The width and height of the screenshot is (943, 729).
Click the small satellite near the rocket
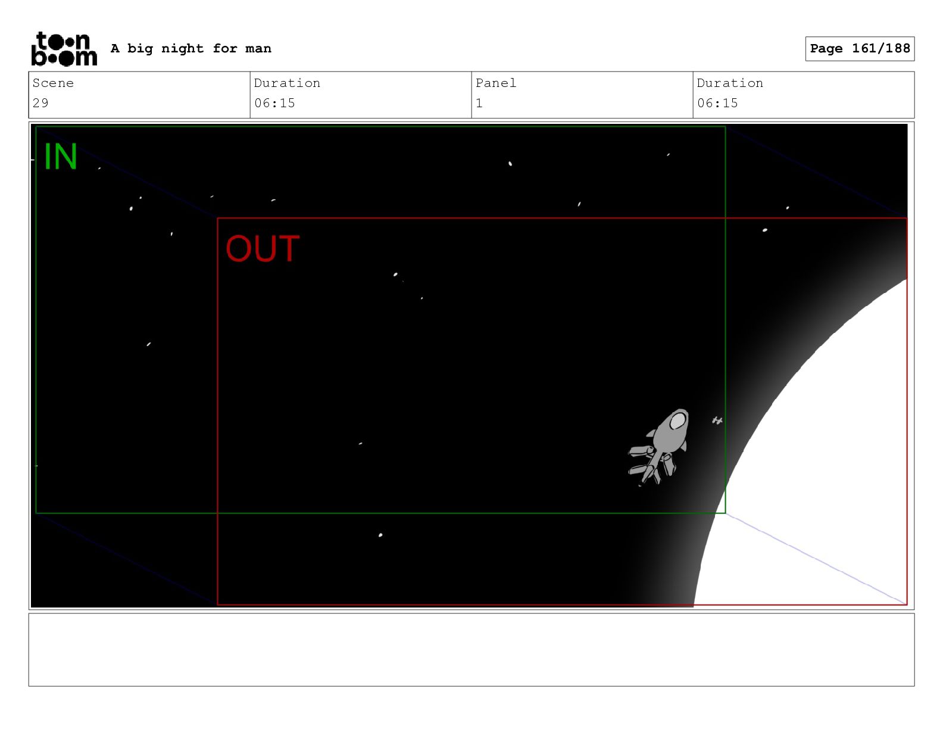717,420
